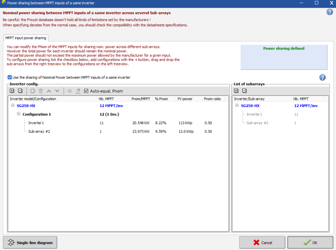336x250 pixels.
Task: Open help icon next to sharing checkbox
Action: click(x=322, y=78)
